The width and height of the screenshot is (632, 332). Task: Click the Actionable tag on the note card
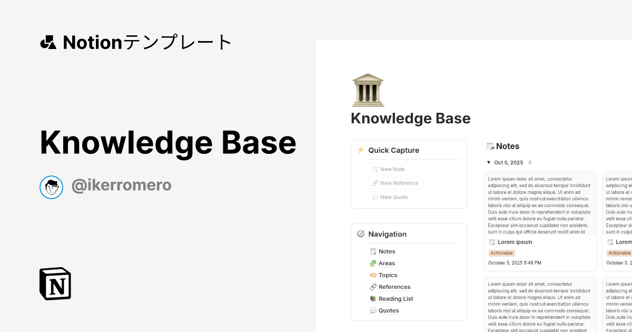[501, 253]
